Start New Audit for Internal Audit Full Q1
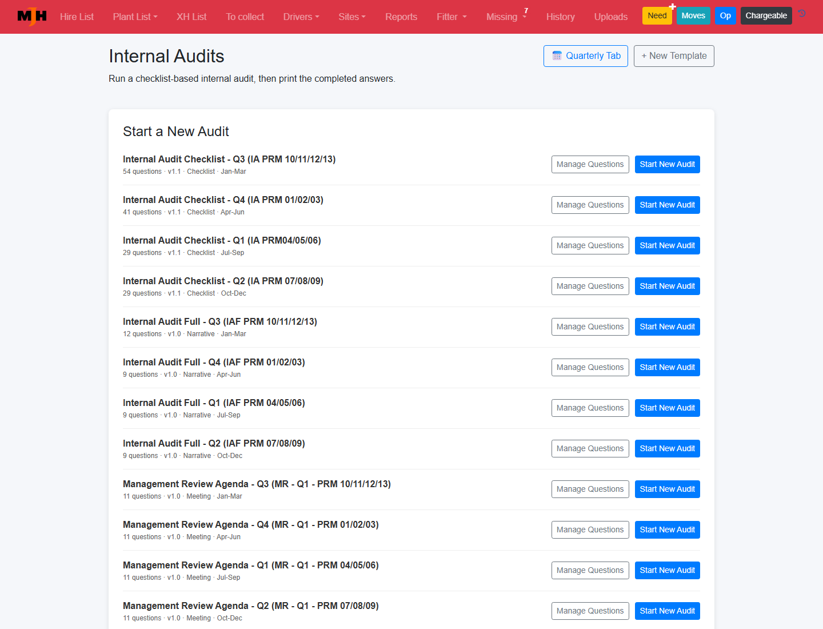This screenshot has width=823, height=629. tap(667, 408)
